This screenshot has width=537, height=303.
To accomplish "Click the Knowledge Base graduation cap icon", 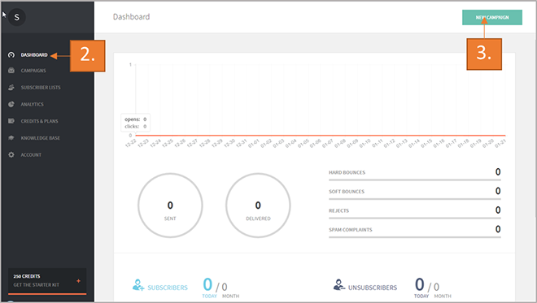I will pyautogui.click(x=11, y=138).
